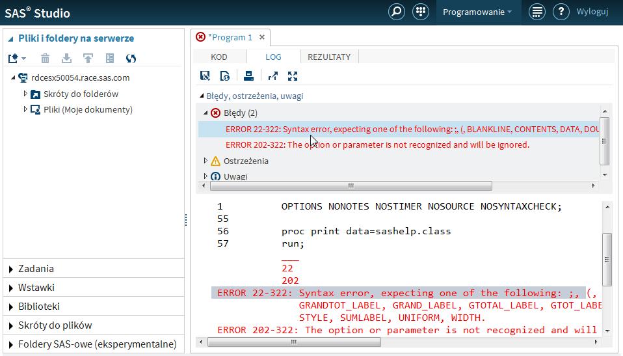Open the New item dropdown icon
623x356 pixels.
click(17, 59)
